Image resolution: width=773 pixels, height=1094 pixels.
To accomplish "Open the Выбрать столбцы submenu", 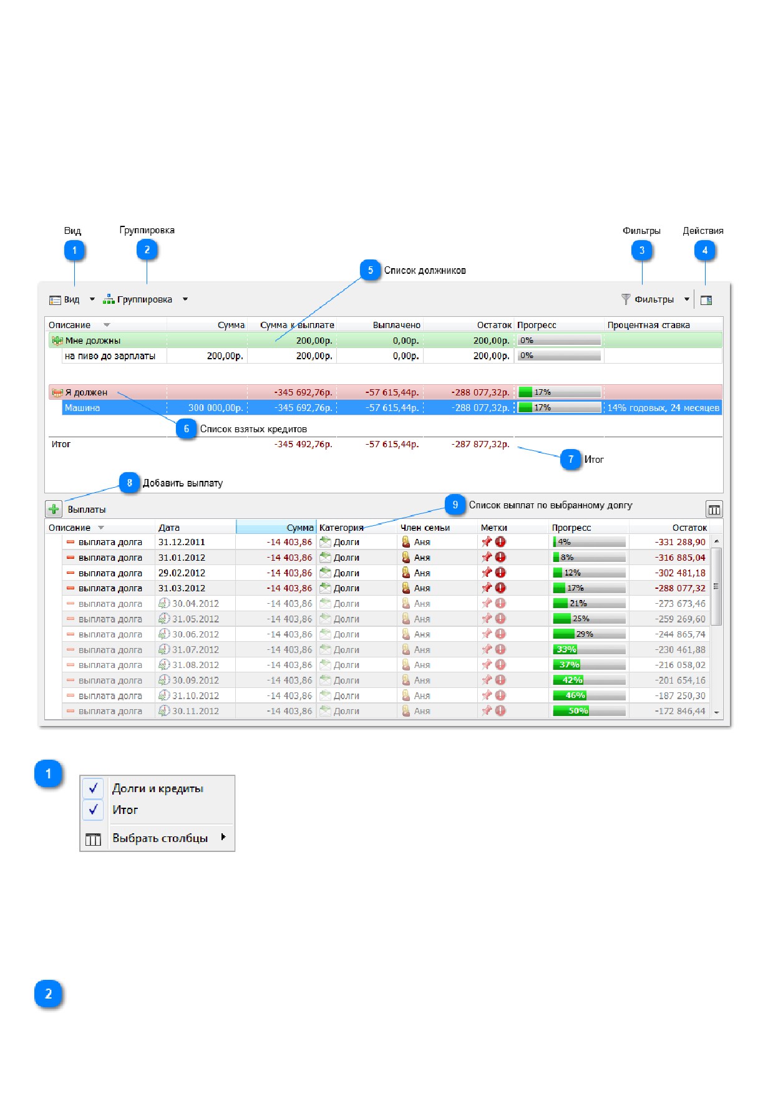I will coord(157,838).
